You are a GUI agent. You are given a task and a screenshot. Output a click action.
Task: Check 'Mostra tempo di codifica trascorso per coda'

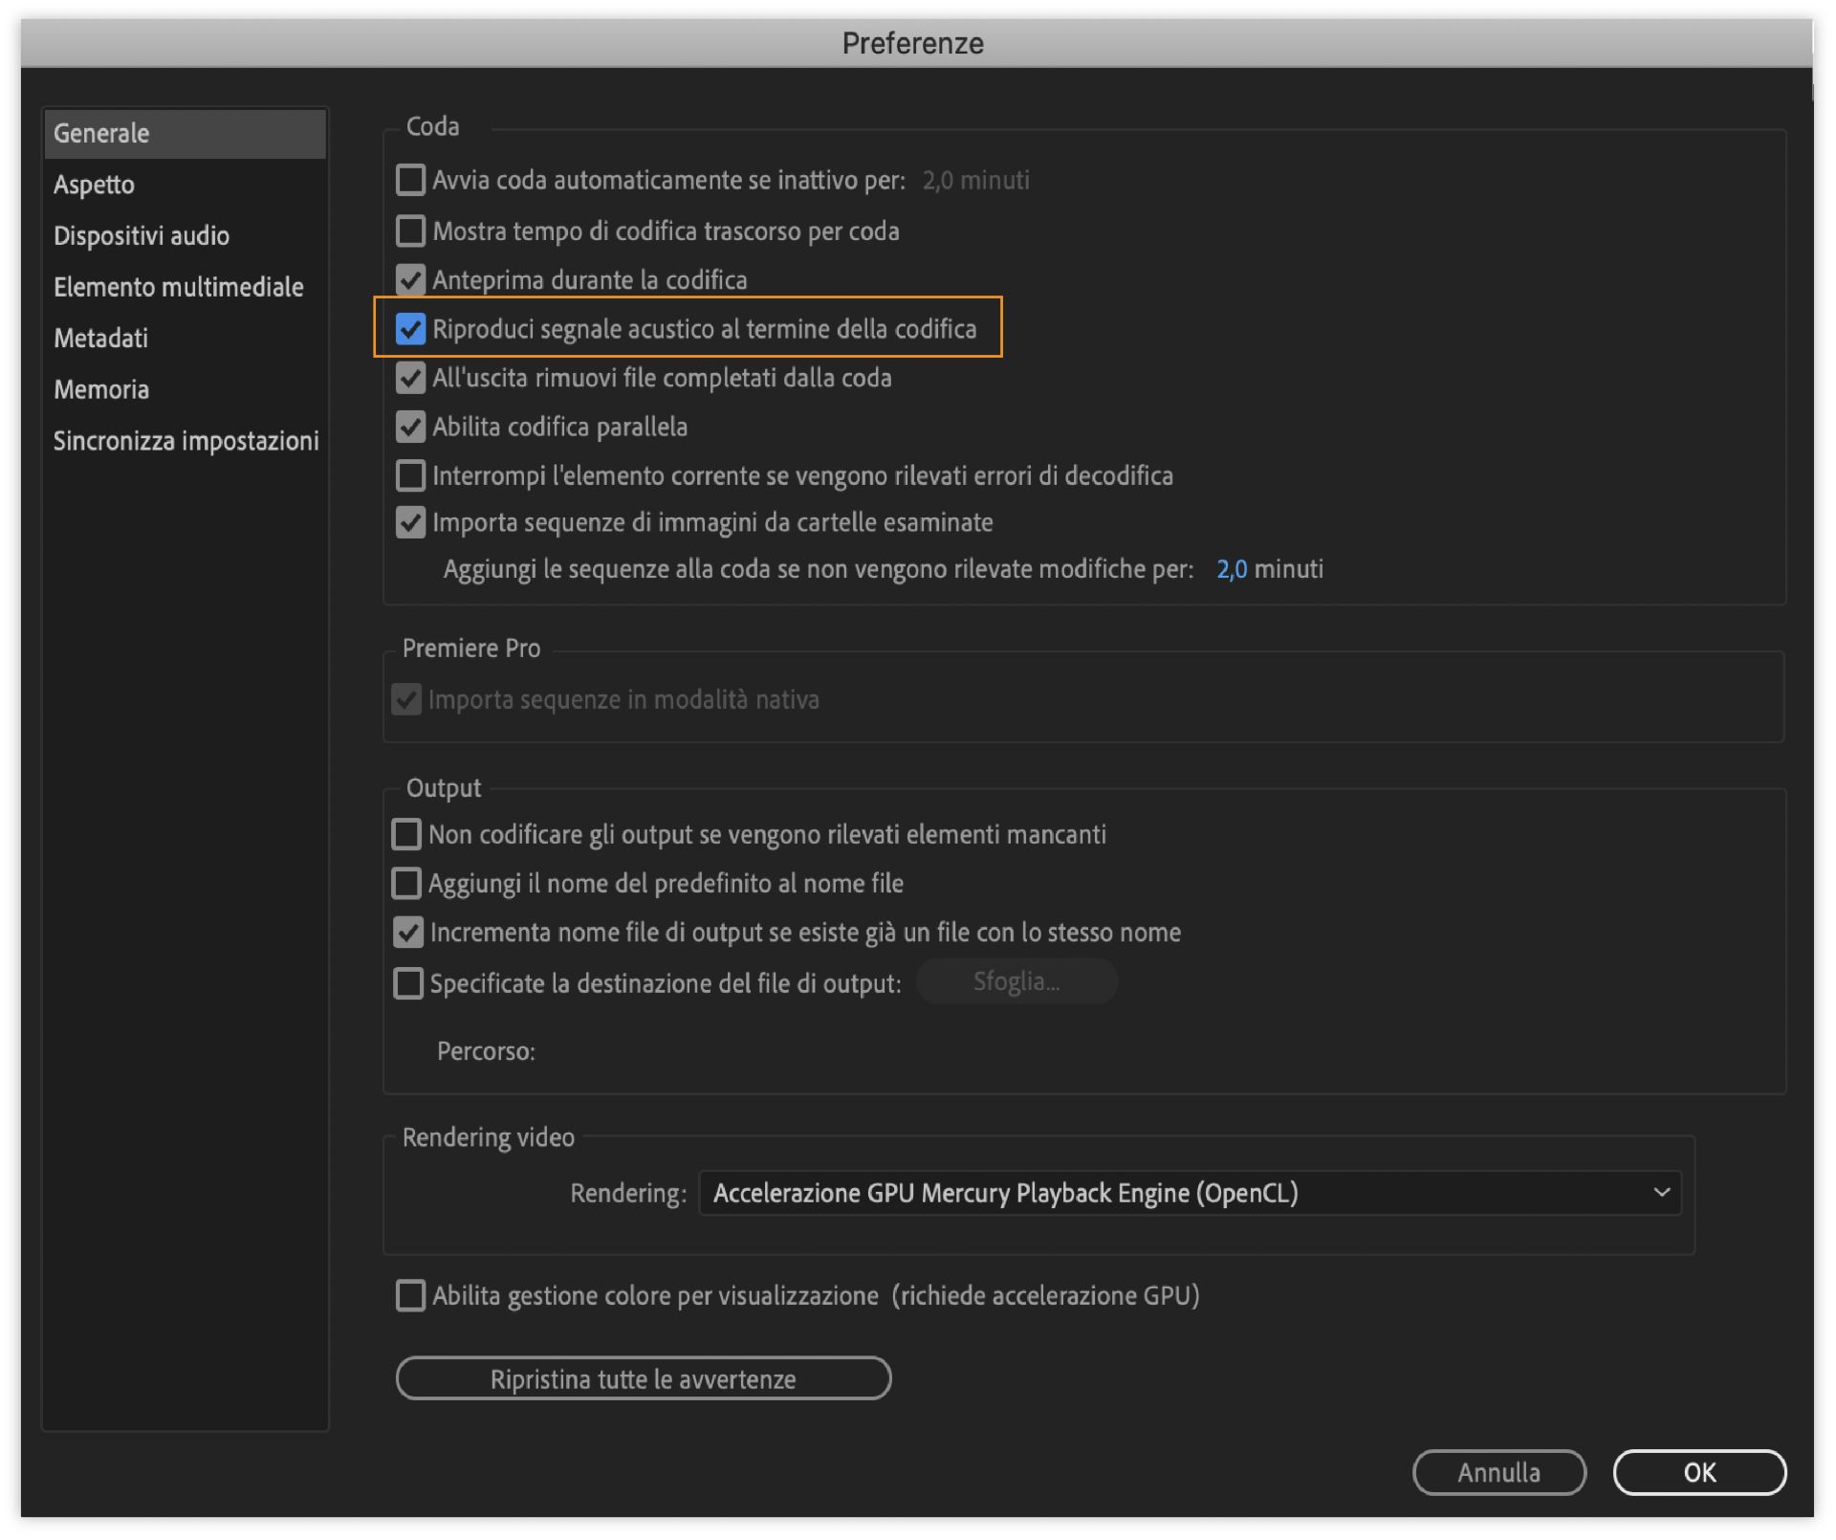point(410,231)
